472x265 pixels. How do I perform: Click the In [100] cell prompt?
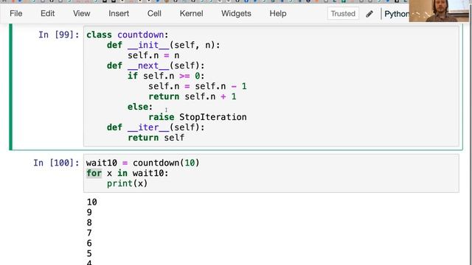tap(56, 163)
